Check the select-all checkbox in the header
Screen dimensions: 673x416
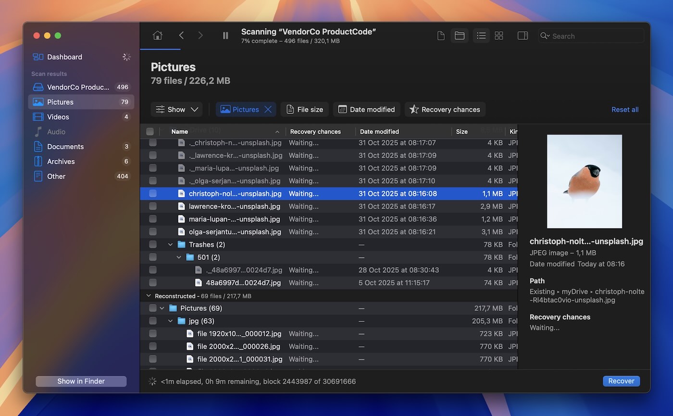click(x=150, y=131)
